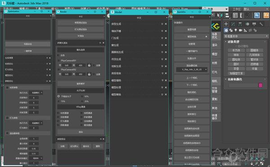Select the 25% photon scale radio button
The height and width of the screenshot is (167, 270).
coord(82,101)
